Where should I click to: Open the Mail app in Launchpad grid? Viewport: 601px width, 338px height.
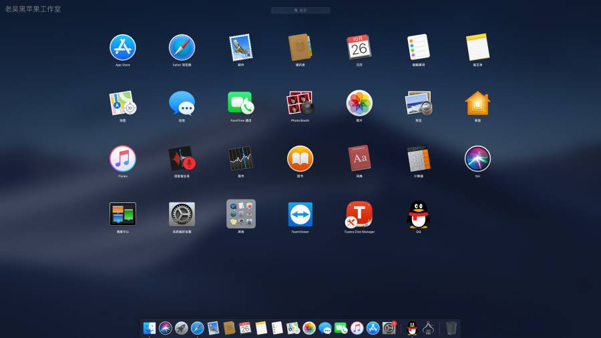click(240, 47)
